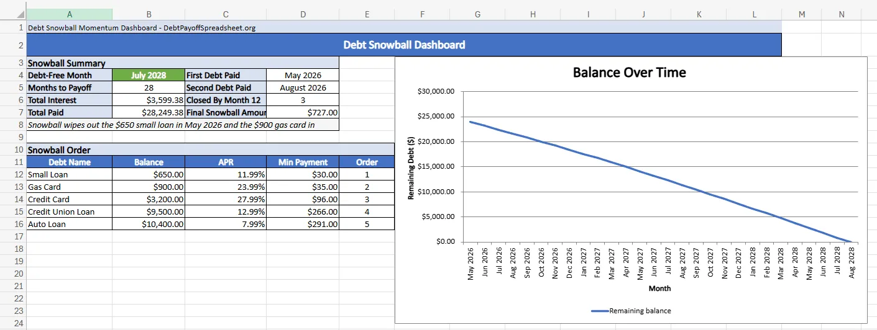877x330 pixels.
Task: Select the green July 2028 cell
Action: (x=149, y=75)
